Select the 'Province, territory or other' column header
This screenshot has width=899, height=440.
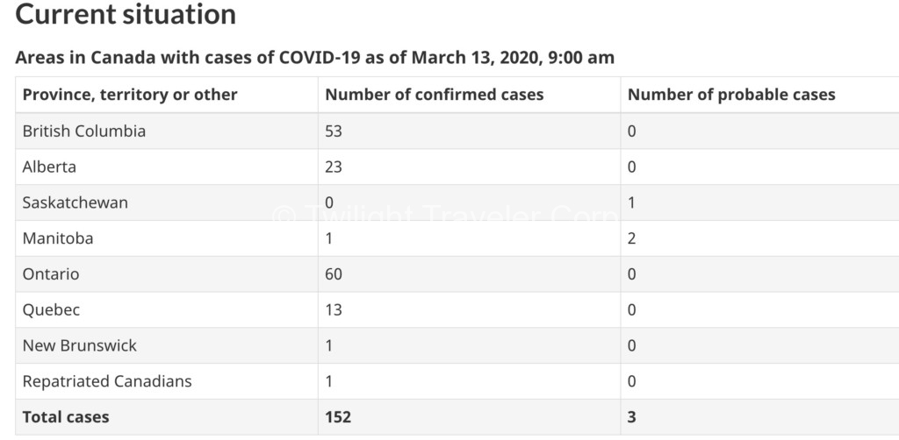[130, 95]
